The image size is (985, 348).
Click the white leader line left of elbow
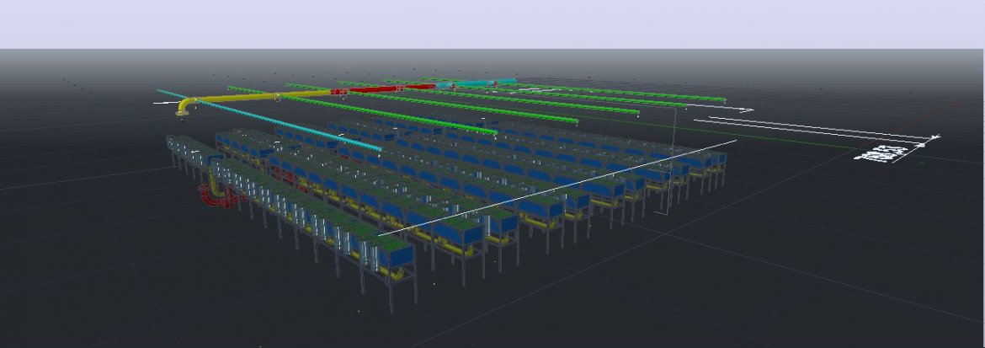point(165,103)
